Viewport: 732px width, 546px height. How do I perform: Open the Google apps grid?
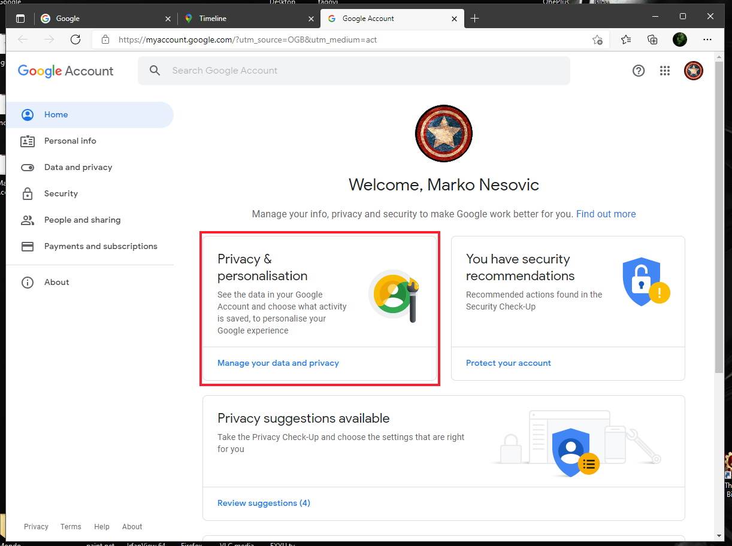[x=665, y=71]
